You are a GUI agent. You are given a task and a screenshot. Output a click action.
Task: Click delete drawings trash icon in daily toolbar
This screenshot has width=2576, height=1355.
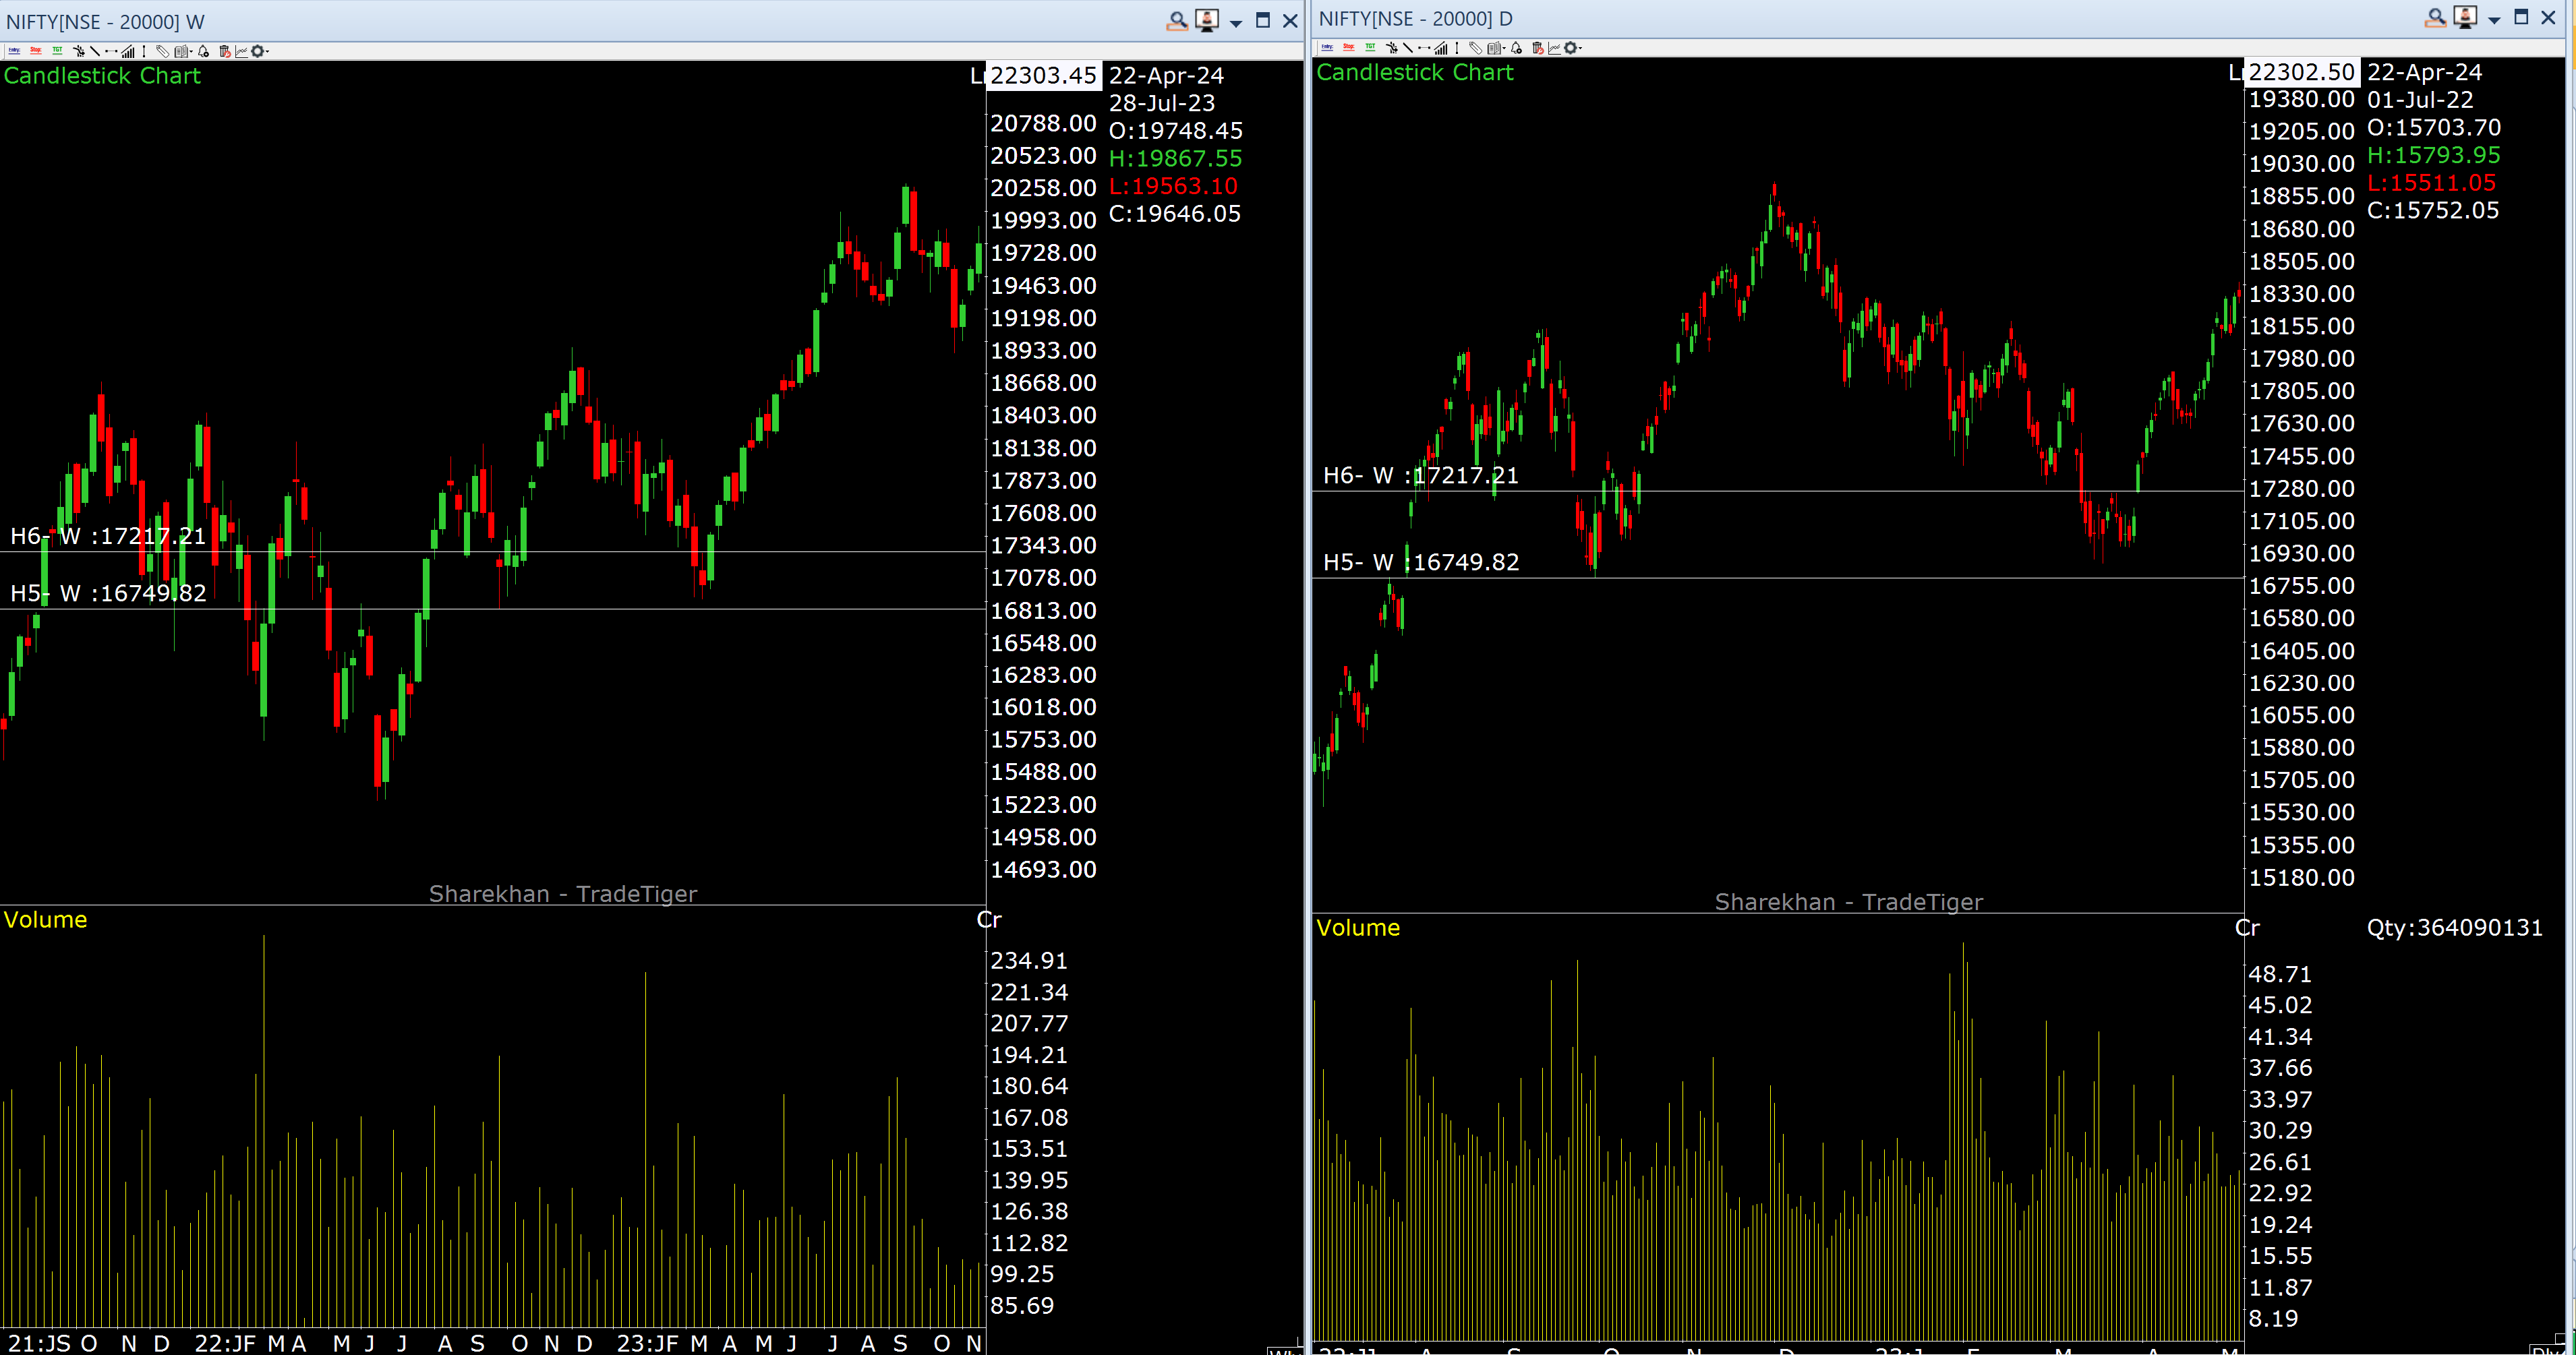[x=1538, y=48]
